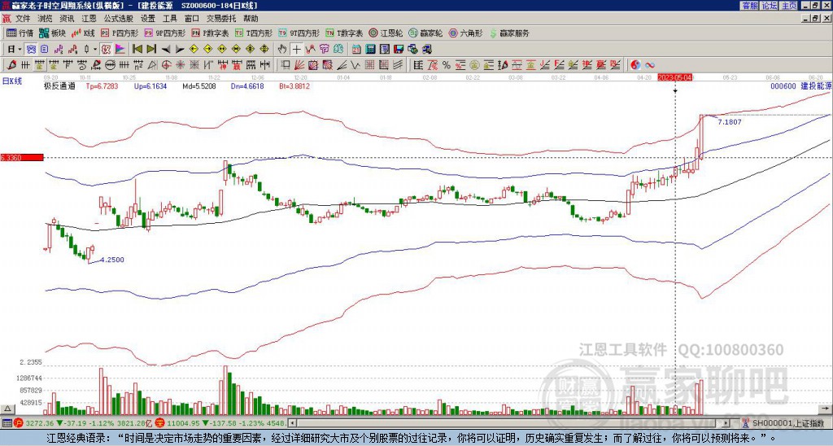The height and width of the screenshot is (446, 833).
Task: Open the 9T四方形 tool
Action: (299, 33)
